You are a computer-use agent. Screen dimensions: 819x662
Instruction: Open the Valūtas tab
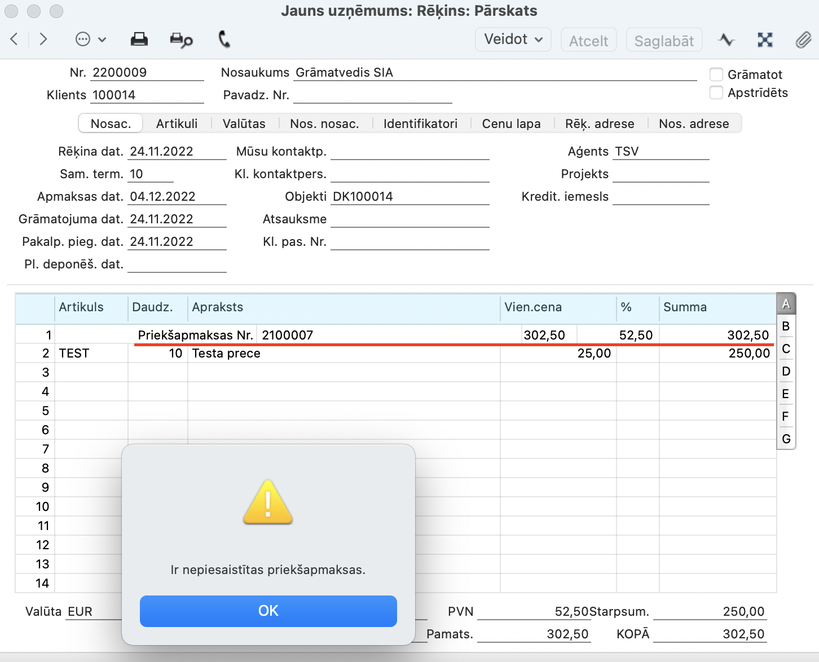point(244,123)
